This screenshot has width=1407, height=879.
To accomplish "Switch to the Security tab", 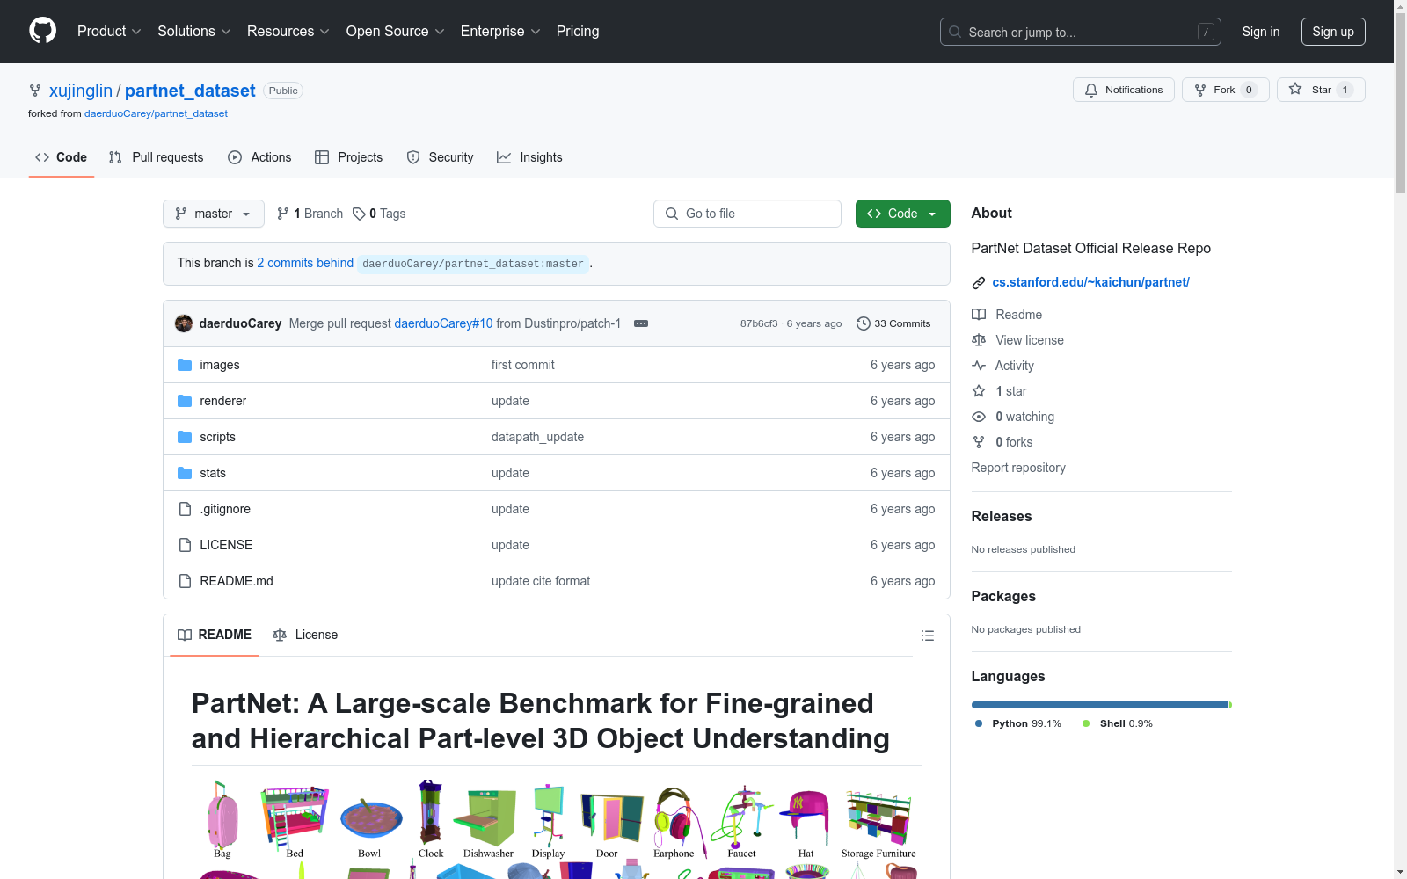I will (x=440, y=157).
